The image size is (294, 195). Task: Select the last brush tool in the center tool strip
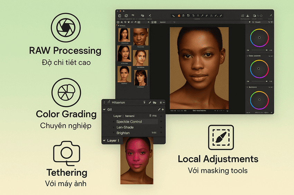tap(221, 16)
